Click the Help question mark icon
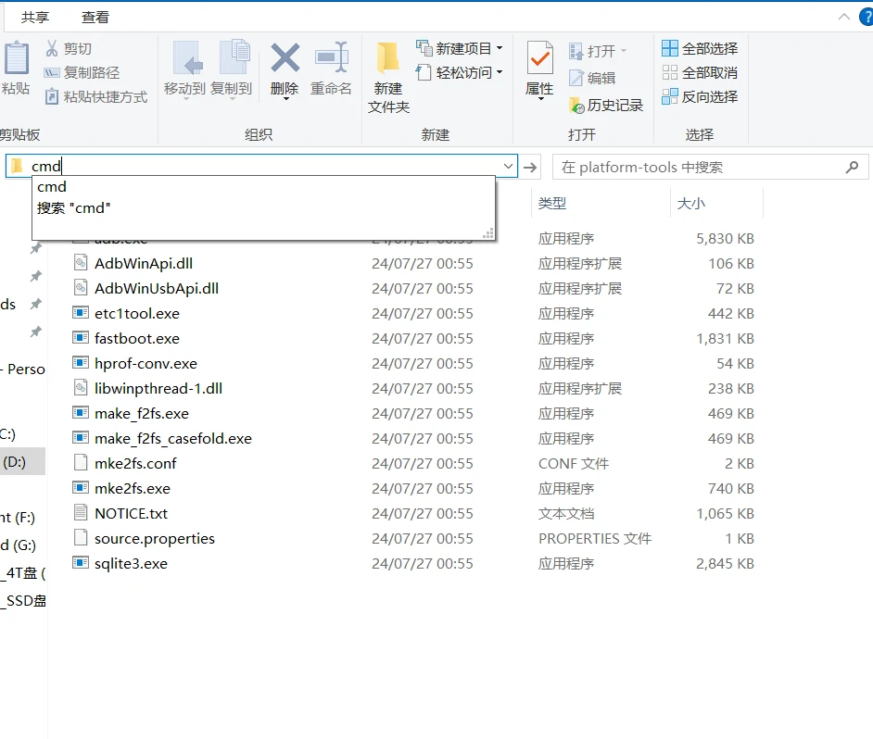This screenshot has height=739, width=873. (x=867, y=17)
